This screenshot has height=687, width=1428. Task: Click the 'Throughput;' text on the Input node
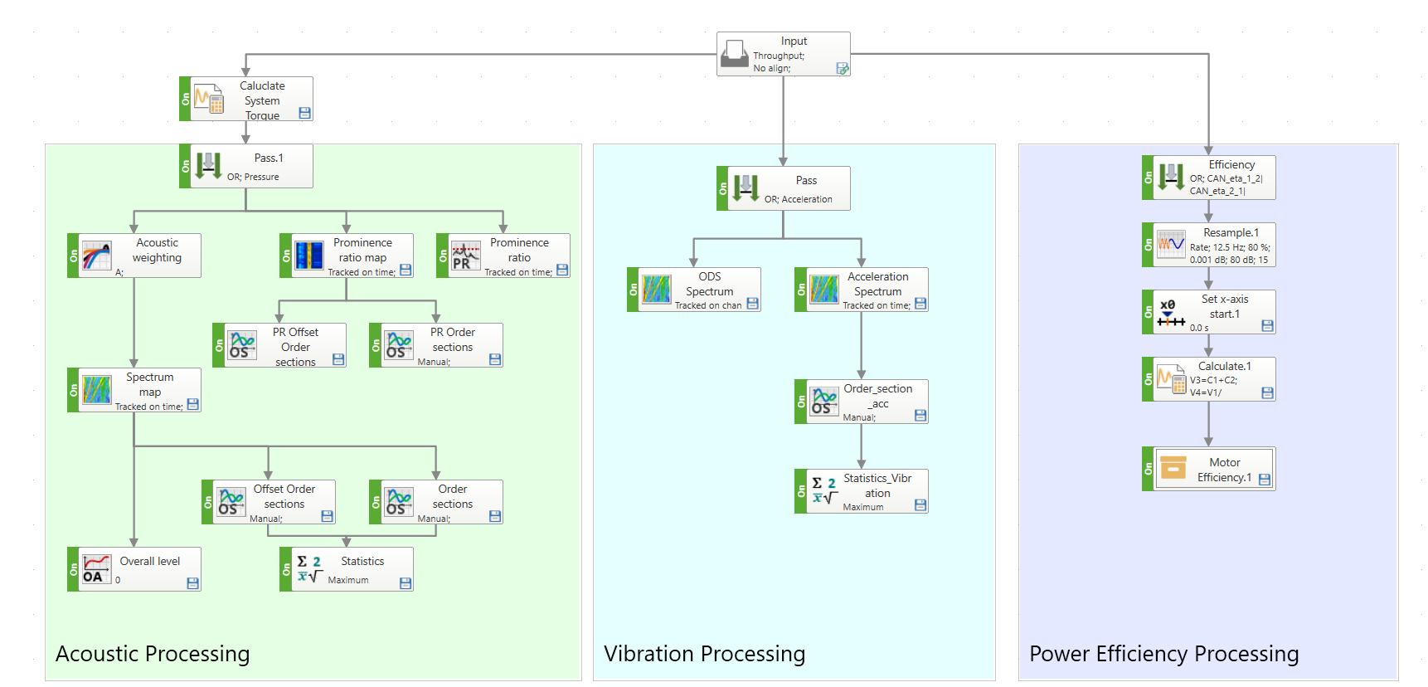click(779, 56)
